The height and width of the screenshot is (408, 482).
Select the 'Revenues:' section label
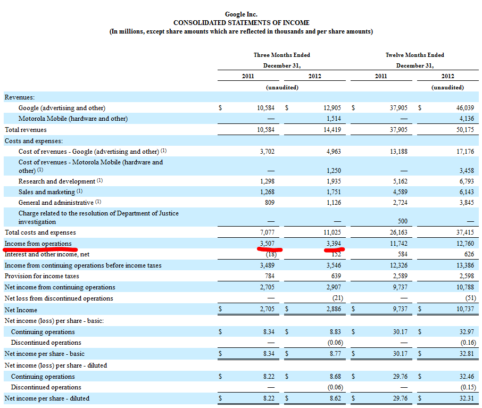20,97
